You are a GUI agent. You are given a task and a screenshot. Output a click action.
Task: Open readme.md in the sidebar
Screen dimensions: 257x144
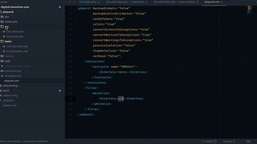(9, 105)
